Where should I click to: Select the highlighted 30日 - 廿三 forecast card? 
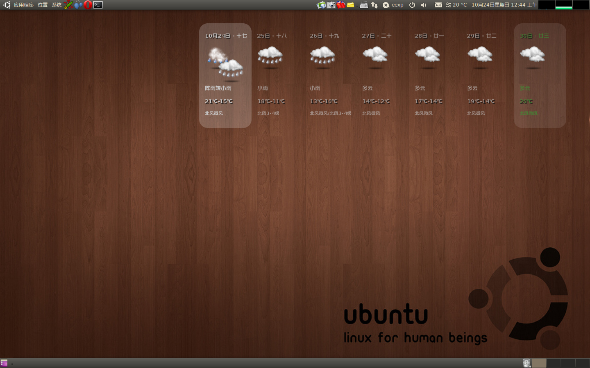(x=540, y=76)
